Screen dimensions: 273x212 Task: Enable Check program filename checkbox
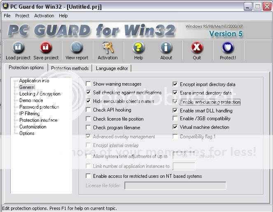click(88, 128)
